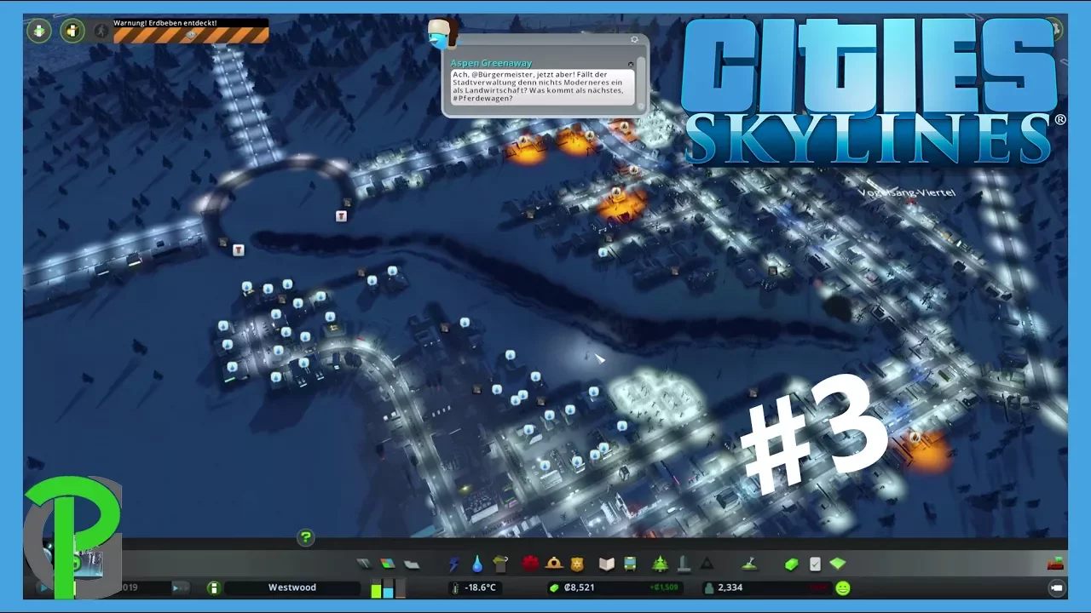Open the Parks and decoration menu
Viewport: 1091px width, 613px height.
[660, 564]
